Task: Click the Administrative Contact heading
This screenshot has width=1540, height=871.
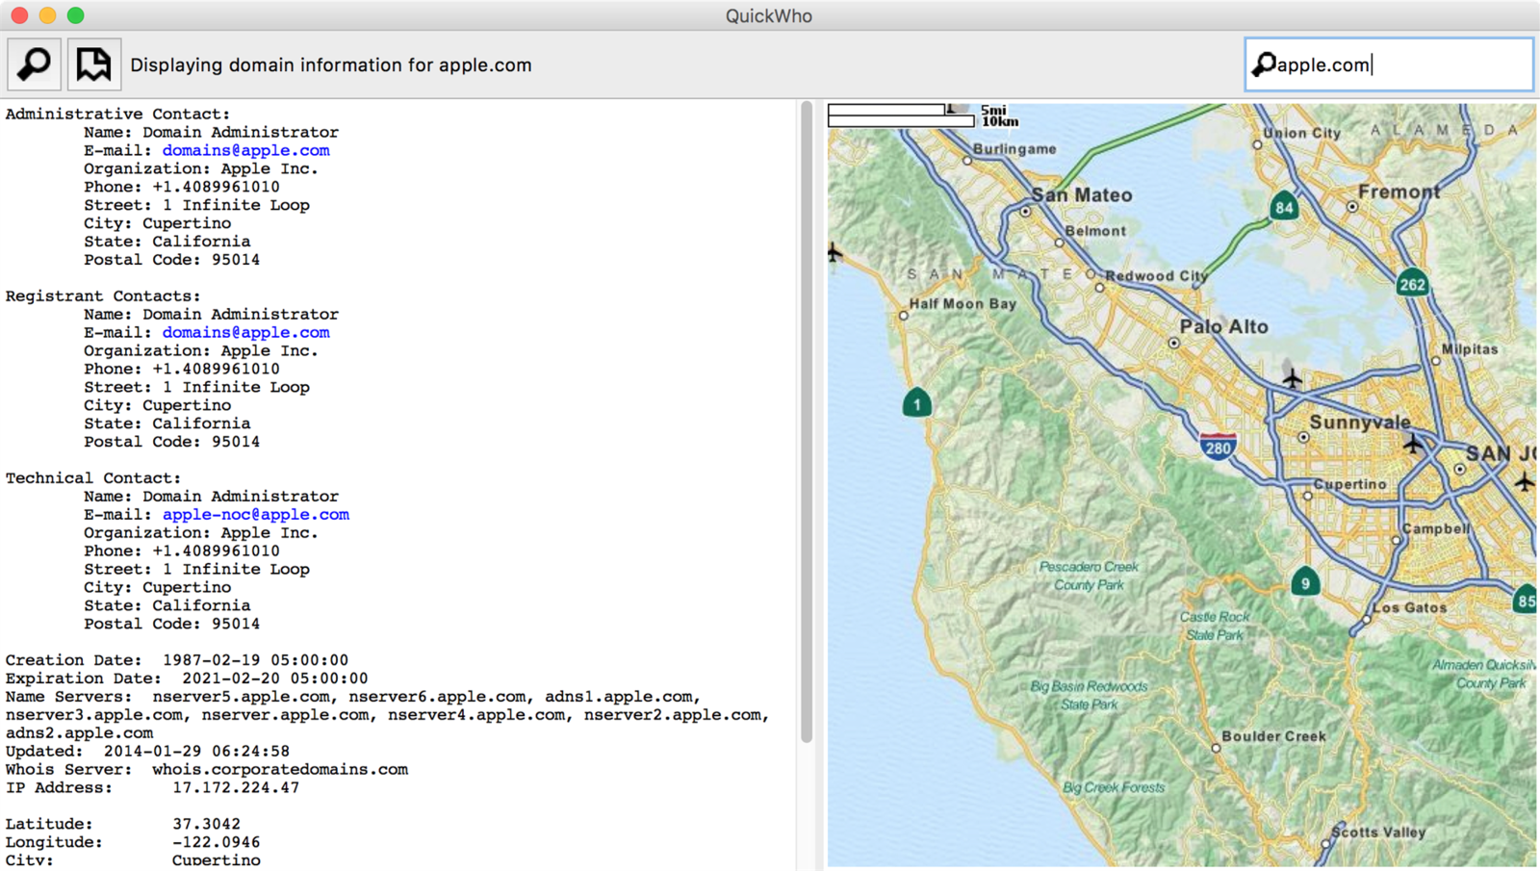Action: 117,114
